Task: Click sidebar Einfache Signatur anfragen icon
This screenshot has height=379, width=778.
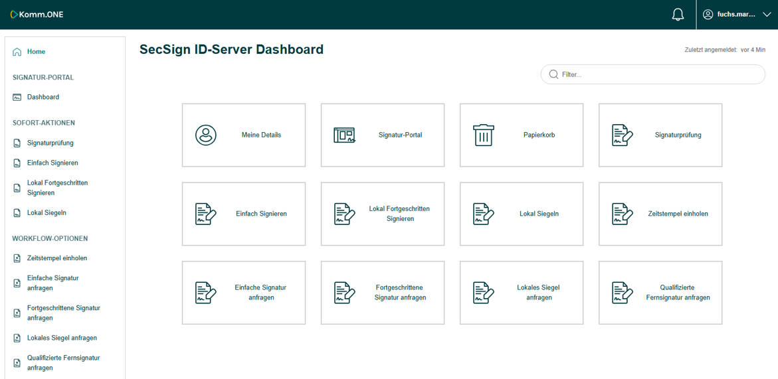Action: [x=17, y=283]
